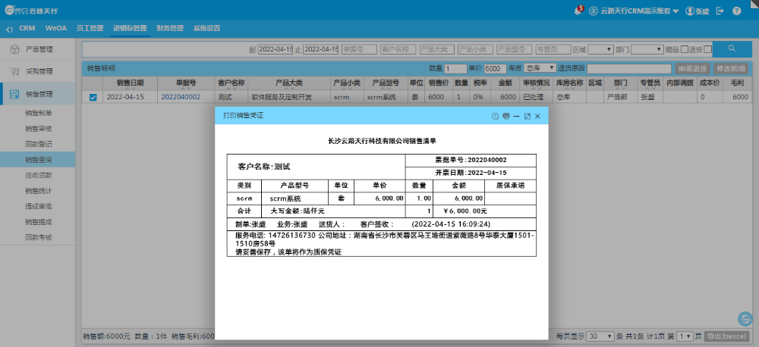Viewport: 759px width, 347px height.
Task: Open order link 2022040002
Action: [181, 97]
